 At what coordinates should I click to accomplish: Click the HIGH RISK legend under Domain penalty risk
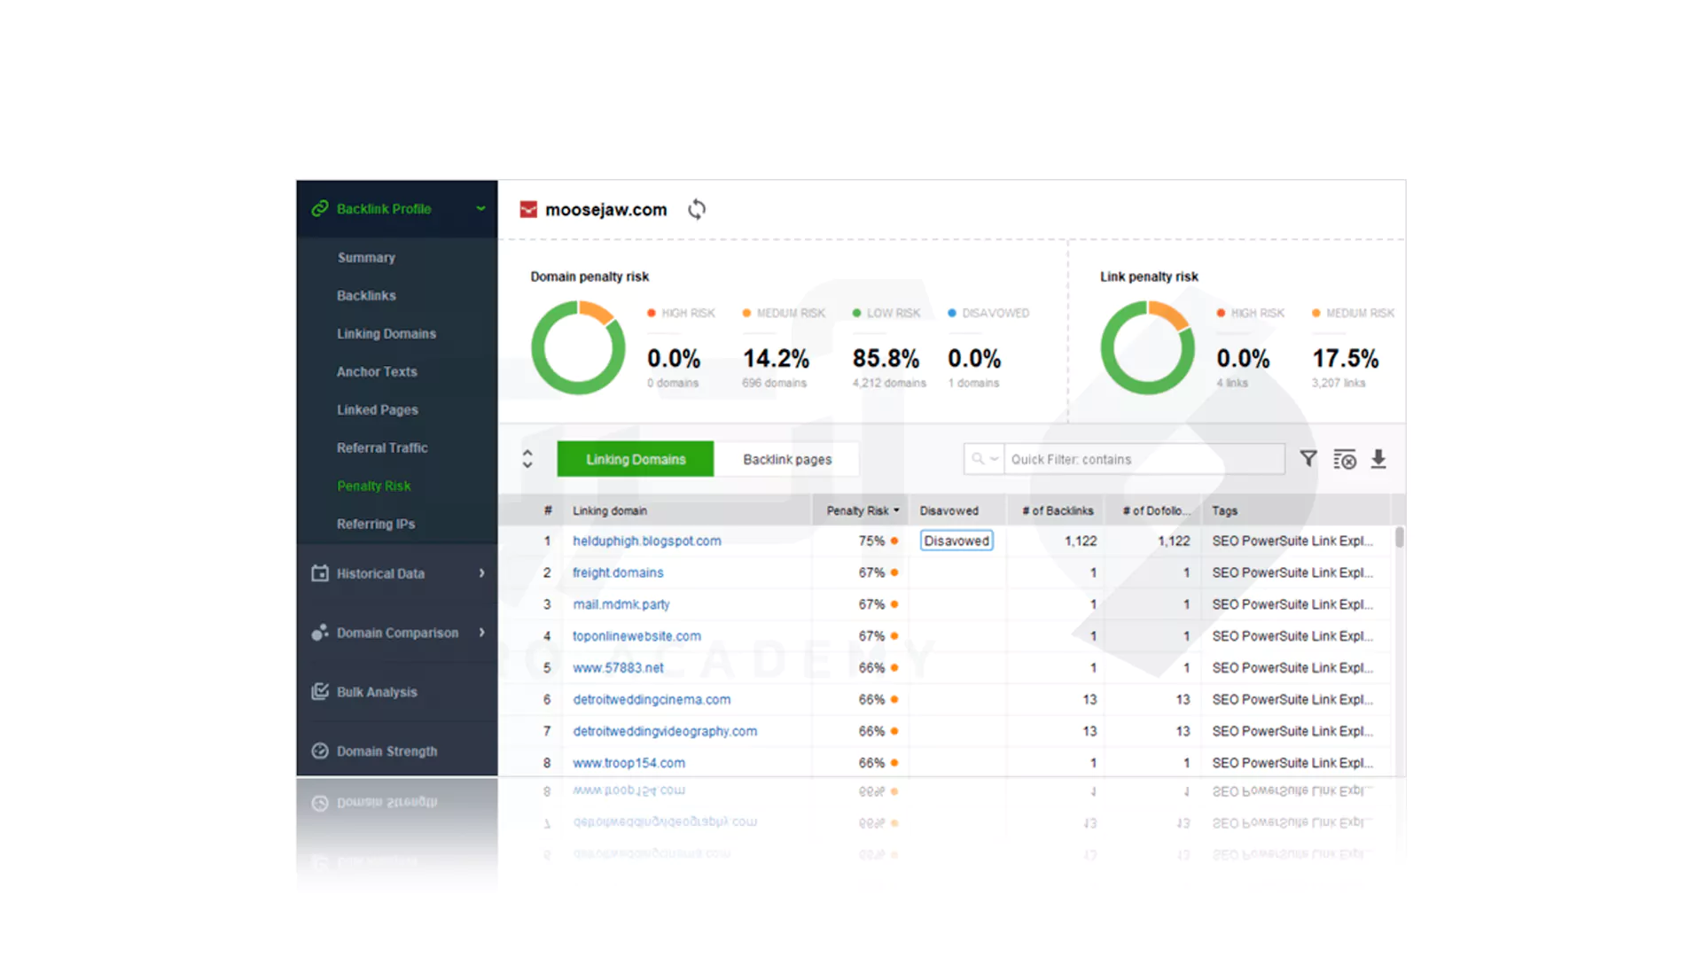[681, 314]
